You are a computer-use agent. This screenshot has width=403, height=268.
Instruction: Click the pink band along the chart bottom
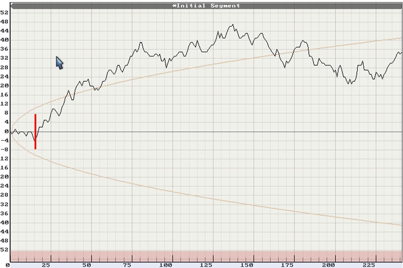pos(206,256)
